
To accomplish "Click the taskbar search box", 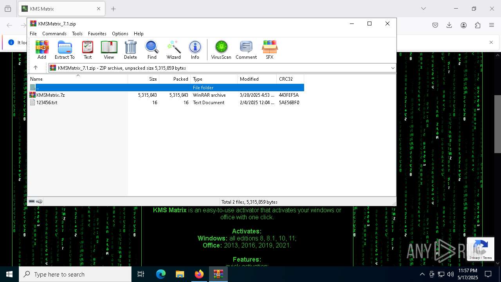I will click(75, 274).
